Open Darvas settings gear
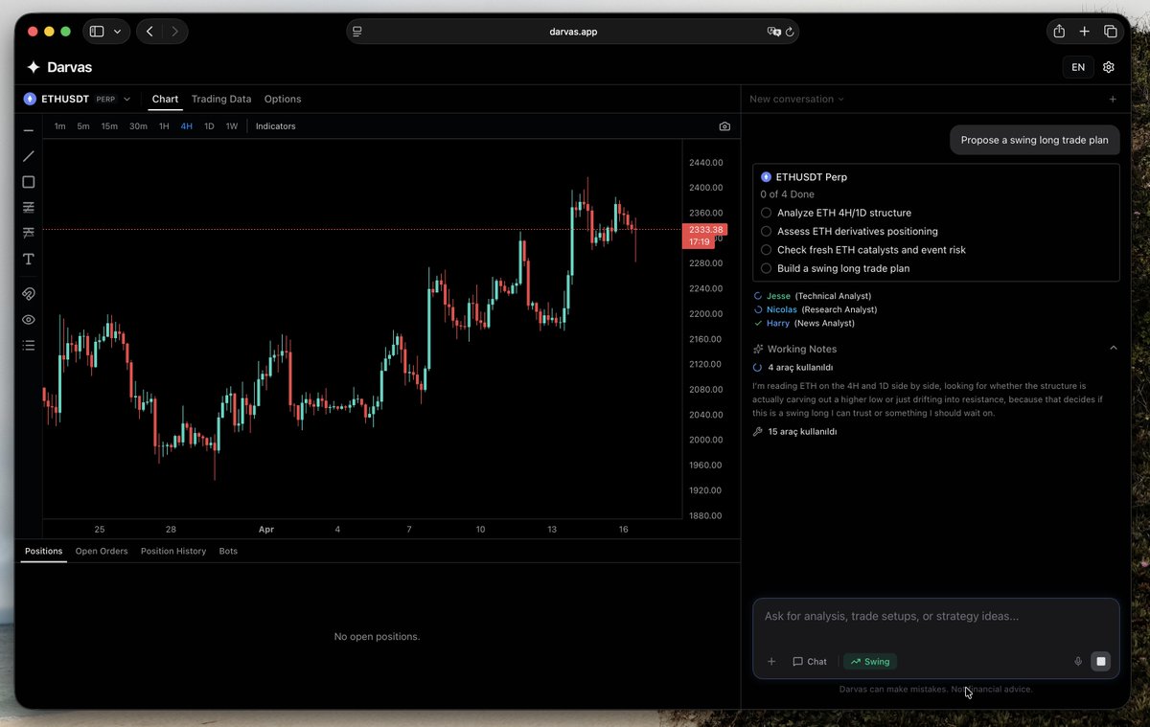The height and width of the screenshot is (727, 1150). (x=1109, y=67)
